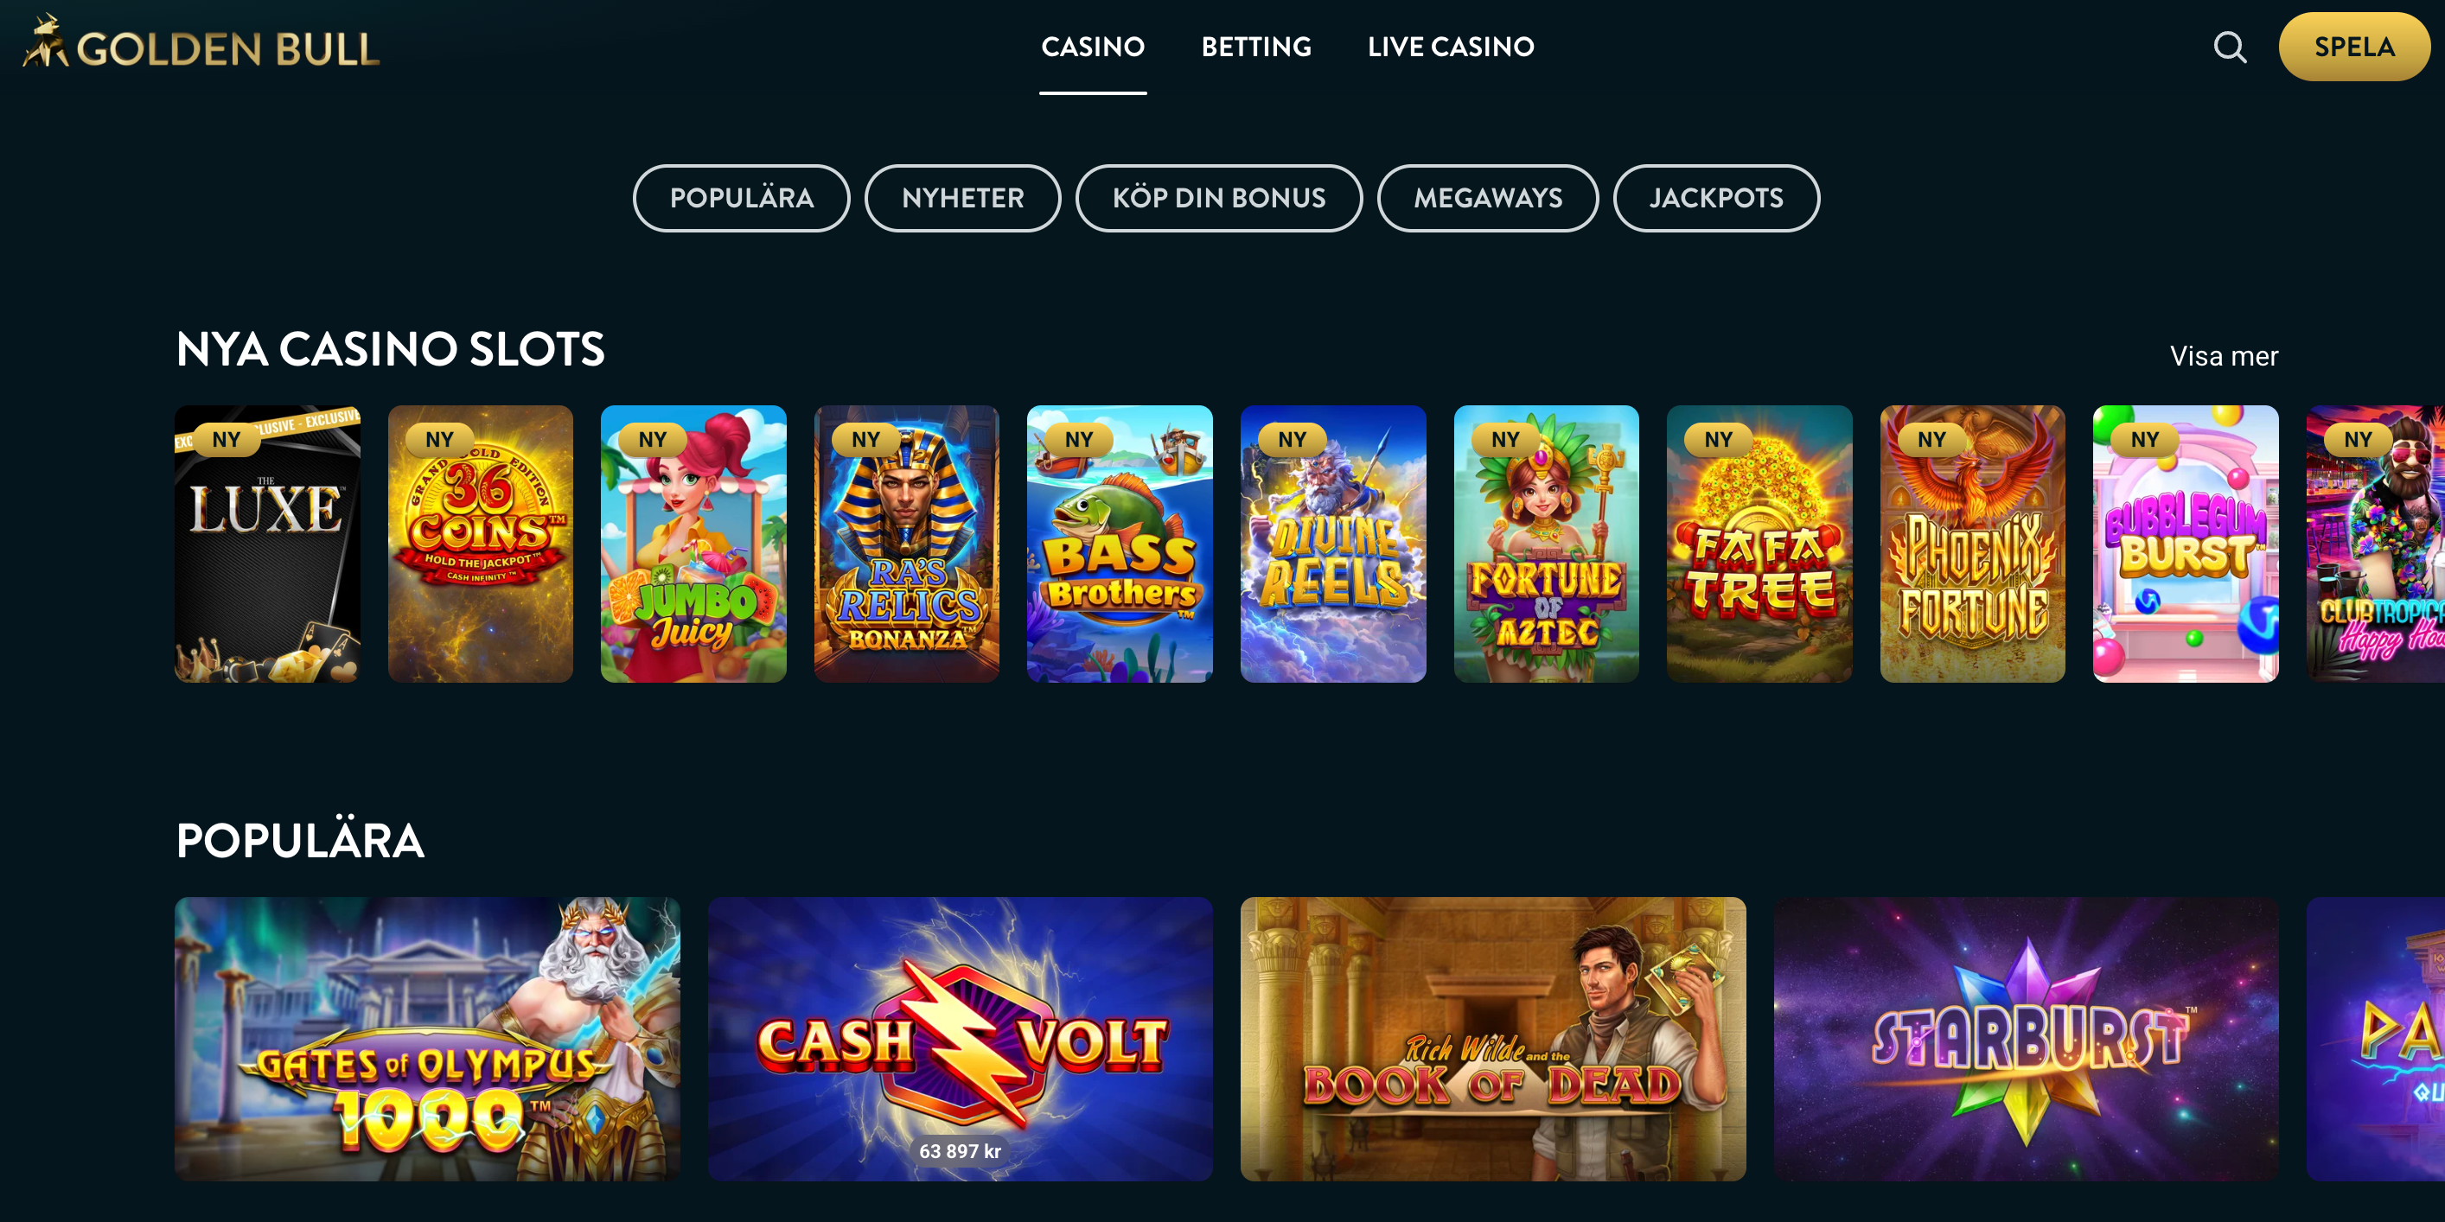Follow the Visa mer link
Viewport: 2445px width, 1222px height.
[x=2224, y=356]
